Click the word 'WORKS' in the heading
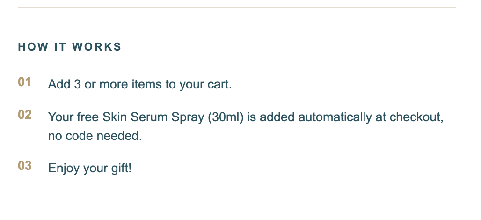 tap(97, 47)
